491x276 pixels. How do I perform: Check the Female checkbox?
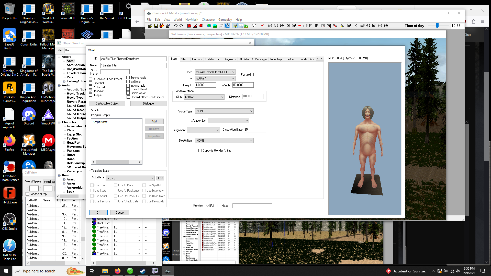[252, 75]
